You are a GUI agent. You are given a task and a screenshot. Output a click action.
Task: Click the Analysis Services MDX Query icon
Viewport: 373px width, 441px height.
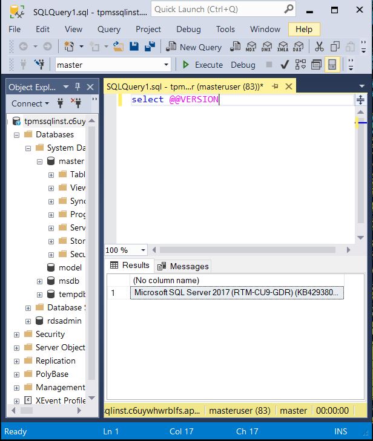pyautogui.click(x=251, y=47)
